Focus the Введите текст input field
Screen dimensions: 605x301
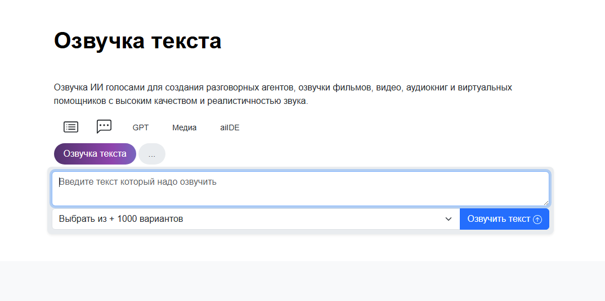coord(300,189)
